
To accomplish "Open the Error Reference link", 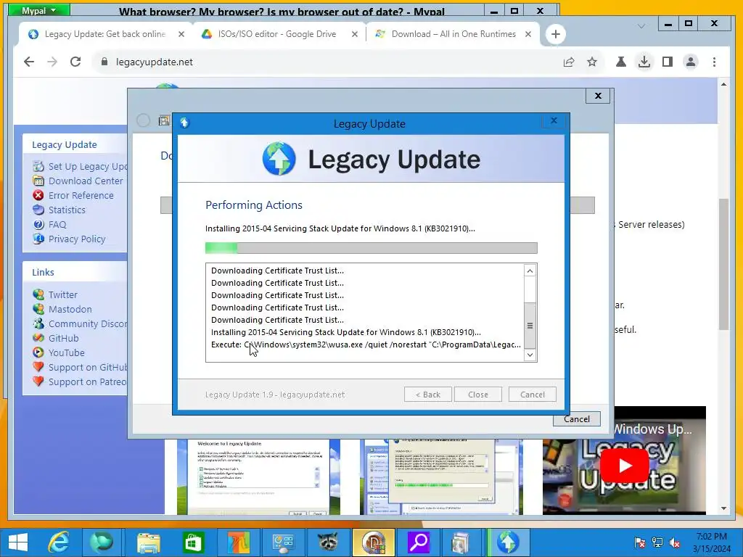I will tap(81, 195).
